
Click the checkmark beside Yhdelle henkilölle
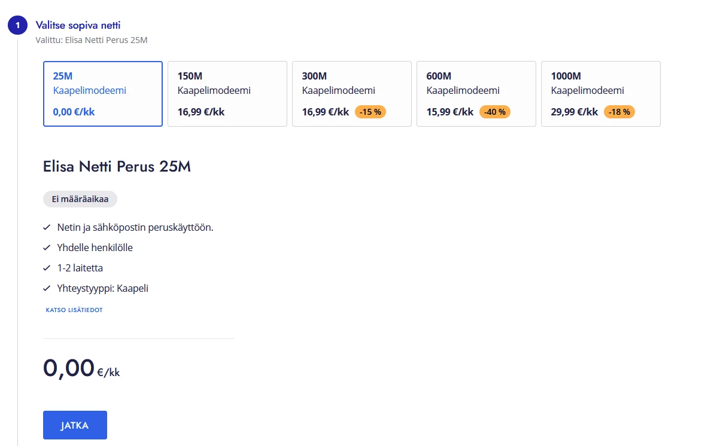click(47, 248)
